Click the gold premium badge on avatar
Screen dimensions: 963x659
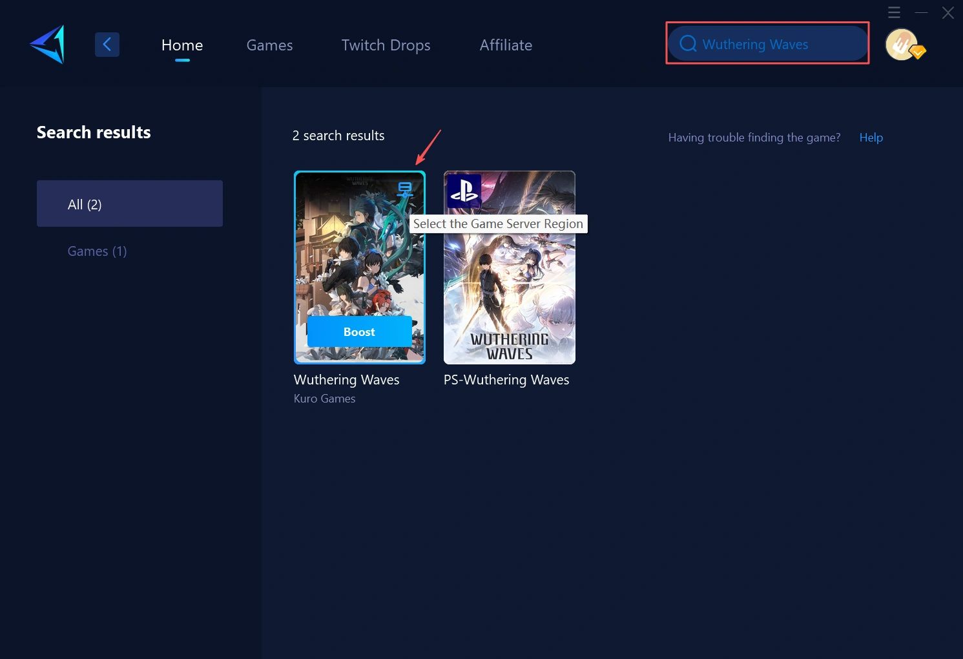tap(918, 52)
